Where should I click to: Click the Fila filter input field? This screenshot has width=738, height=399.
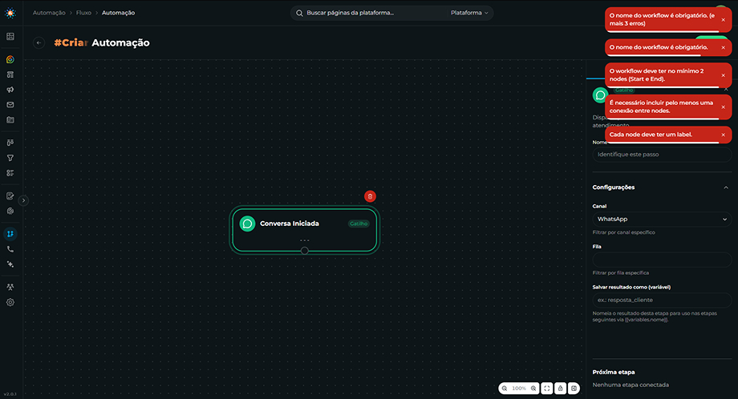pyautogui.click(x=662, y=260)
